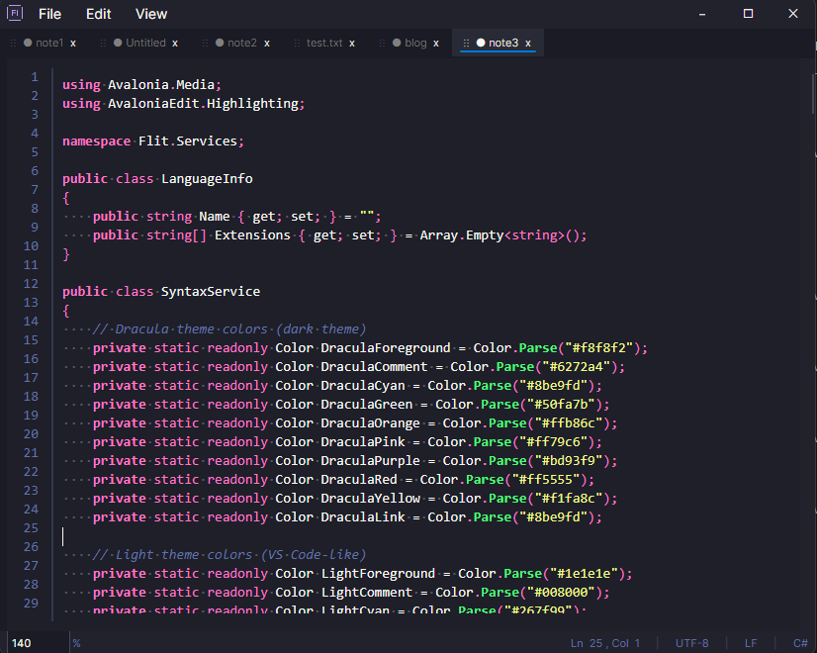Click the string "#6272a4" in the code
Image resolution: width=817 pixels, height=653 pixels.
(x=577, y=367)
